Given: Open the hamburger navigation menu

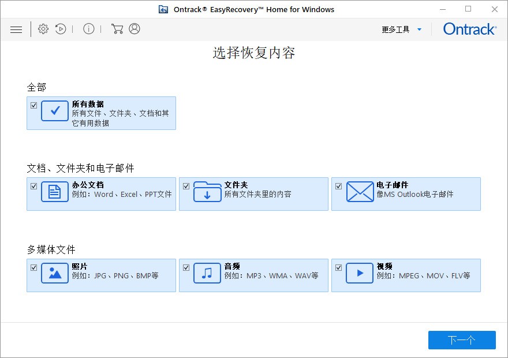Looking at the screenshot, I should (x=16, y=29).
